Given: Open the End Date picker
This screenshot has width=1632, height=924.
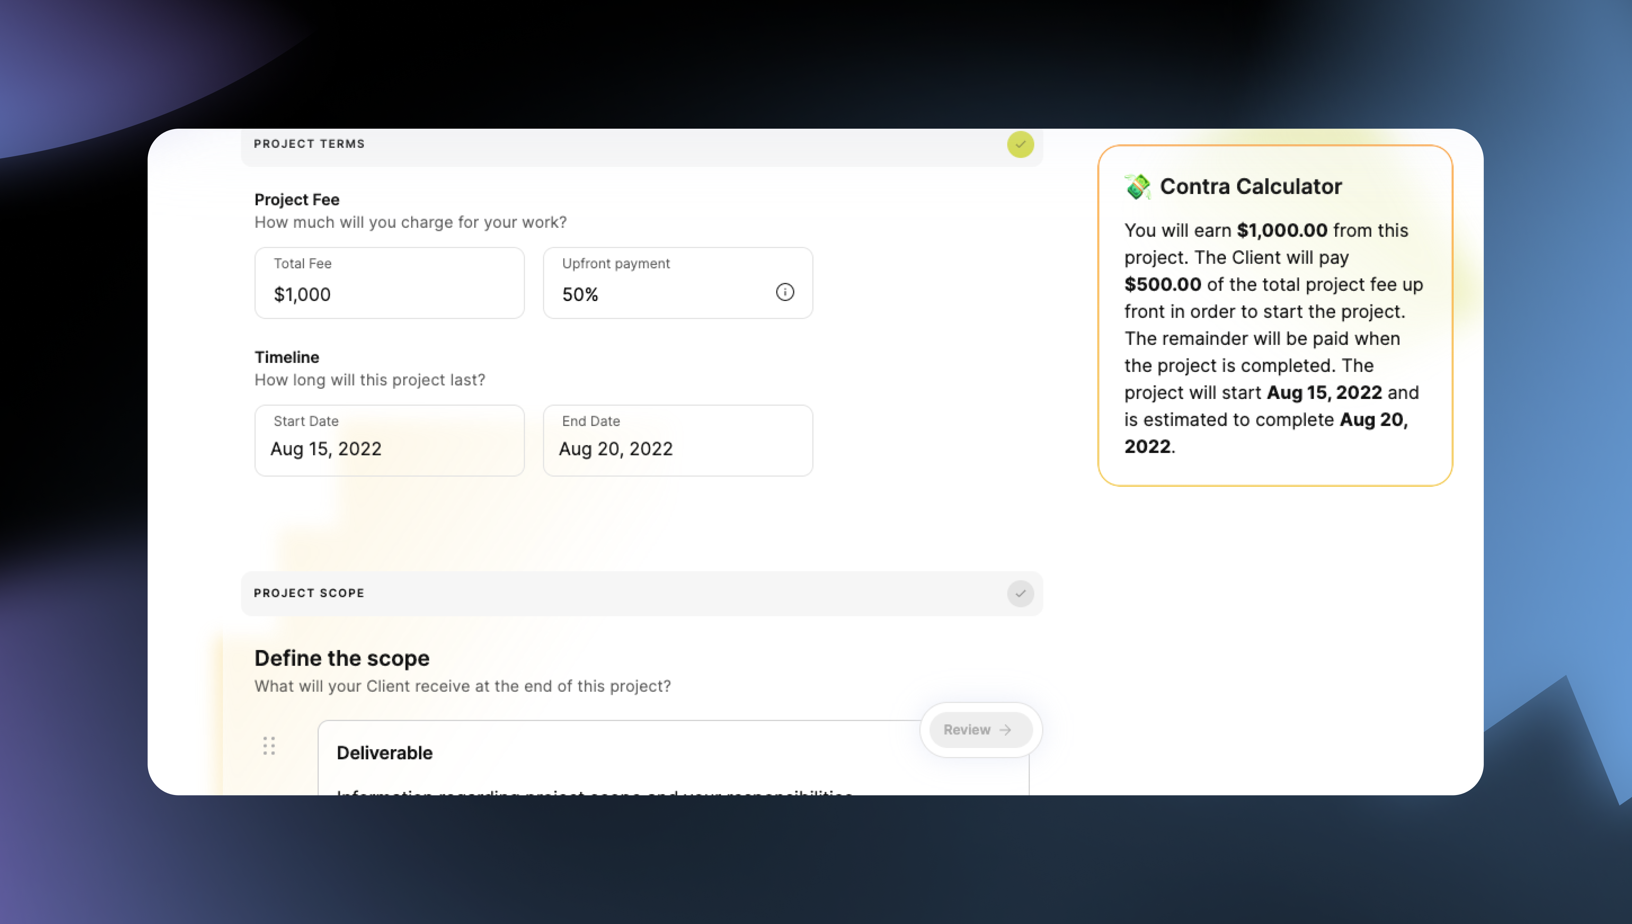Looking at the screenshot, I should pos(677,440).
